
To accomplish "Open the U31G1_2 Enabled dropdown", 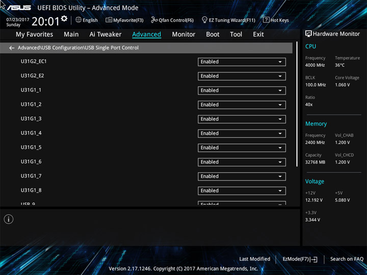I will coord(242,105).
